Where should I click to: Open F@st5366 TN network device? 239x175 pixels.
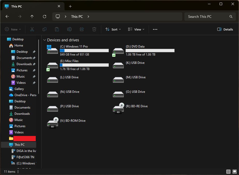click(23, 157)
